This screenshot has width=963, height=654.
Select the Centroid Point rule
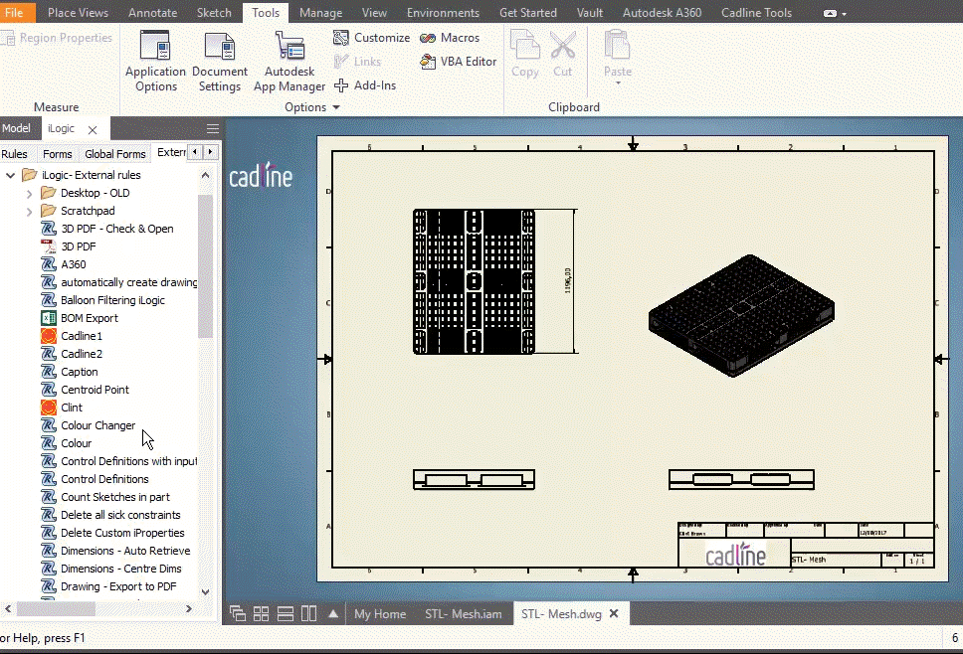click(x=85, y=391)
